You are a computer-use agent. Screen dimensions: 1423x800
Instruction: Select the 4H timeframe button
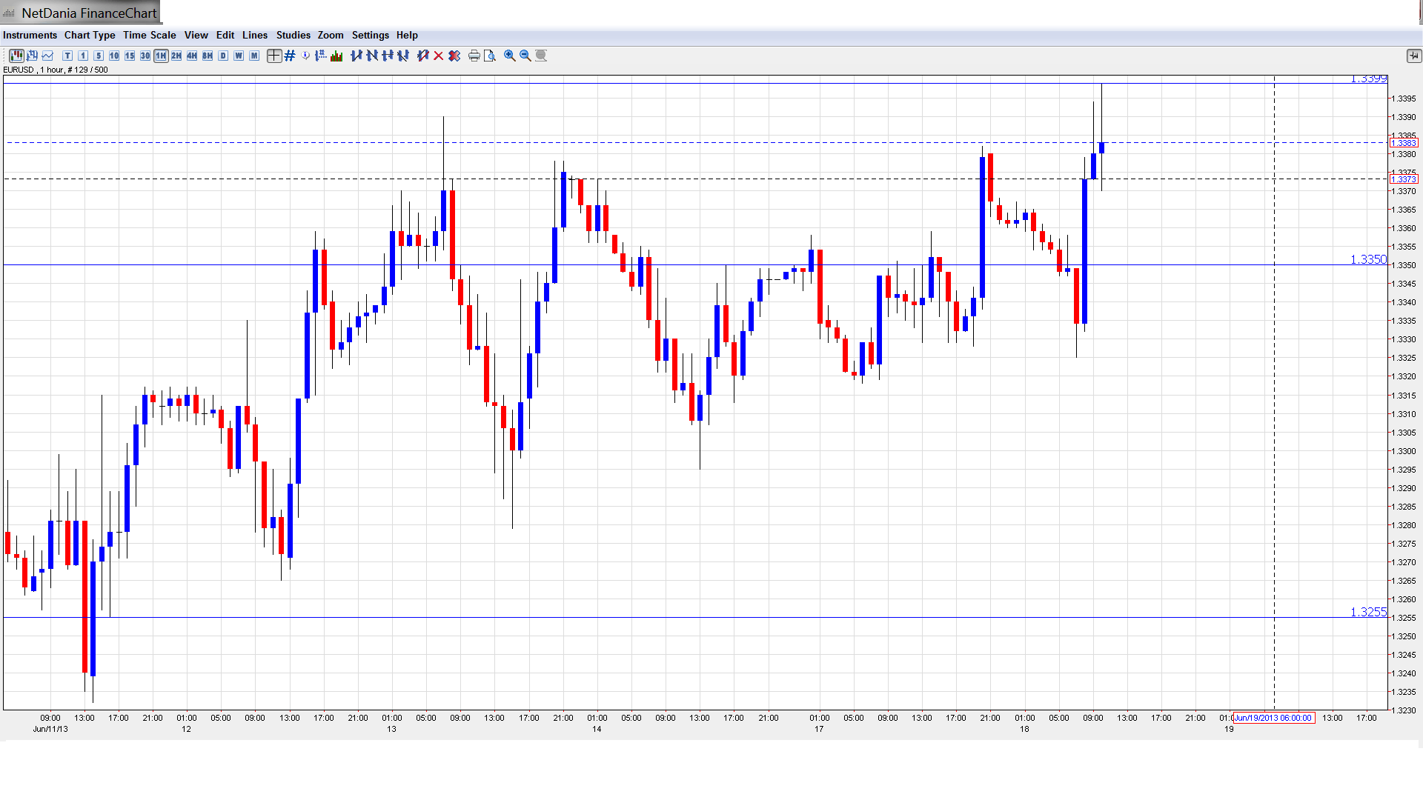click(192, 56)
